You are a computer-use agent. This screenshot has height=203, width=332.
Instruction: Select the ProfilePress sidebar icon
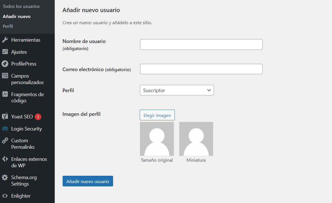(6, 64)
